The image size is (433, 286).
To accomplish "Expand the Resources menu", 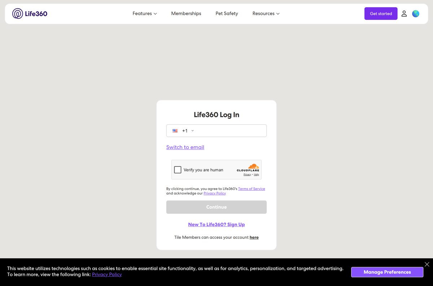I will pos(266,14).
